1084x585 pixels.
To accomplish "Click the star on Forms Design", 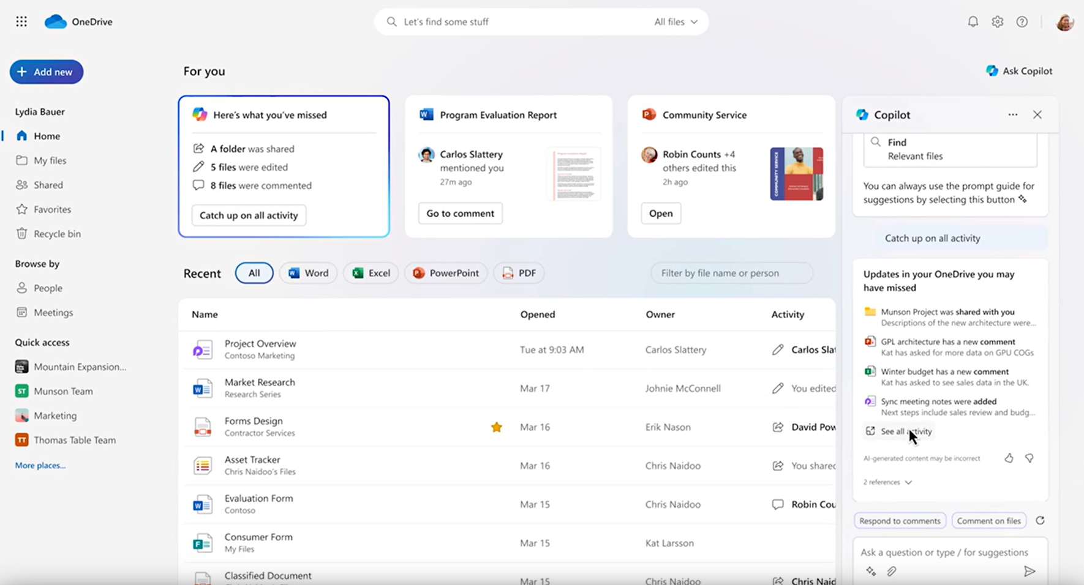I will click(x=497, y=427).
